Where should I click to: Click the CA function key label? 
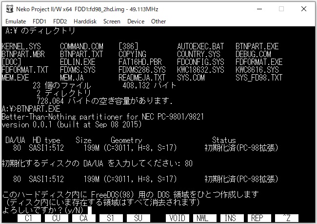84,218
